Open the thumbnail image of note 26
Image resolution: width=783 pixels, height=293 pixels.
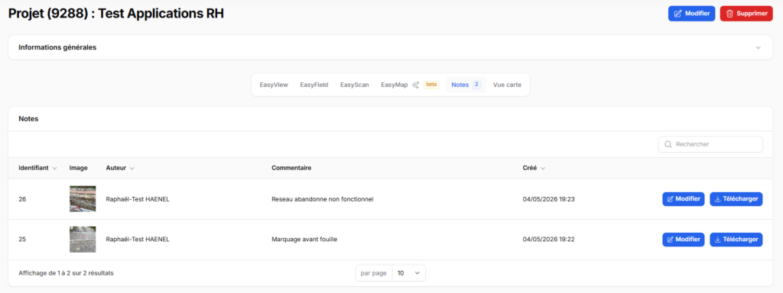[x=83, y=199]
